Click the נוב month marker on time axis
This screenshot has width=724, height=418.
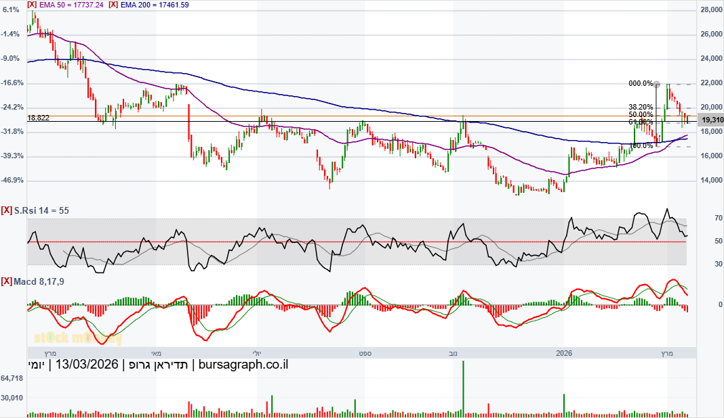click(453, 354)
